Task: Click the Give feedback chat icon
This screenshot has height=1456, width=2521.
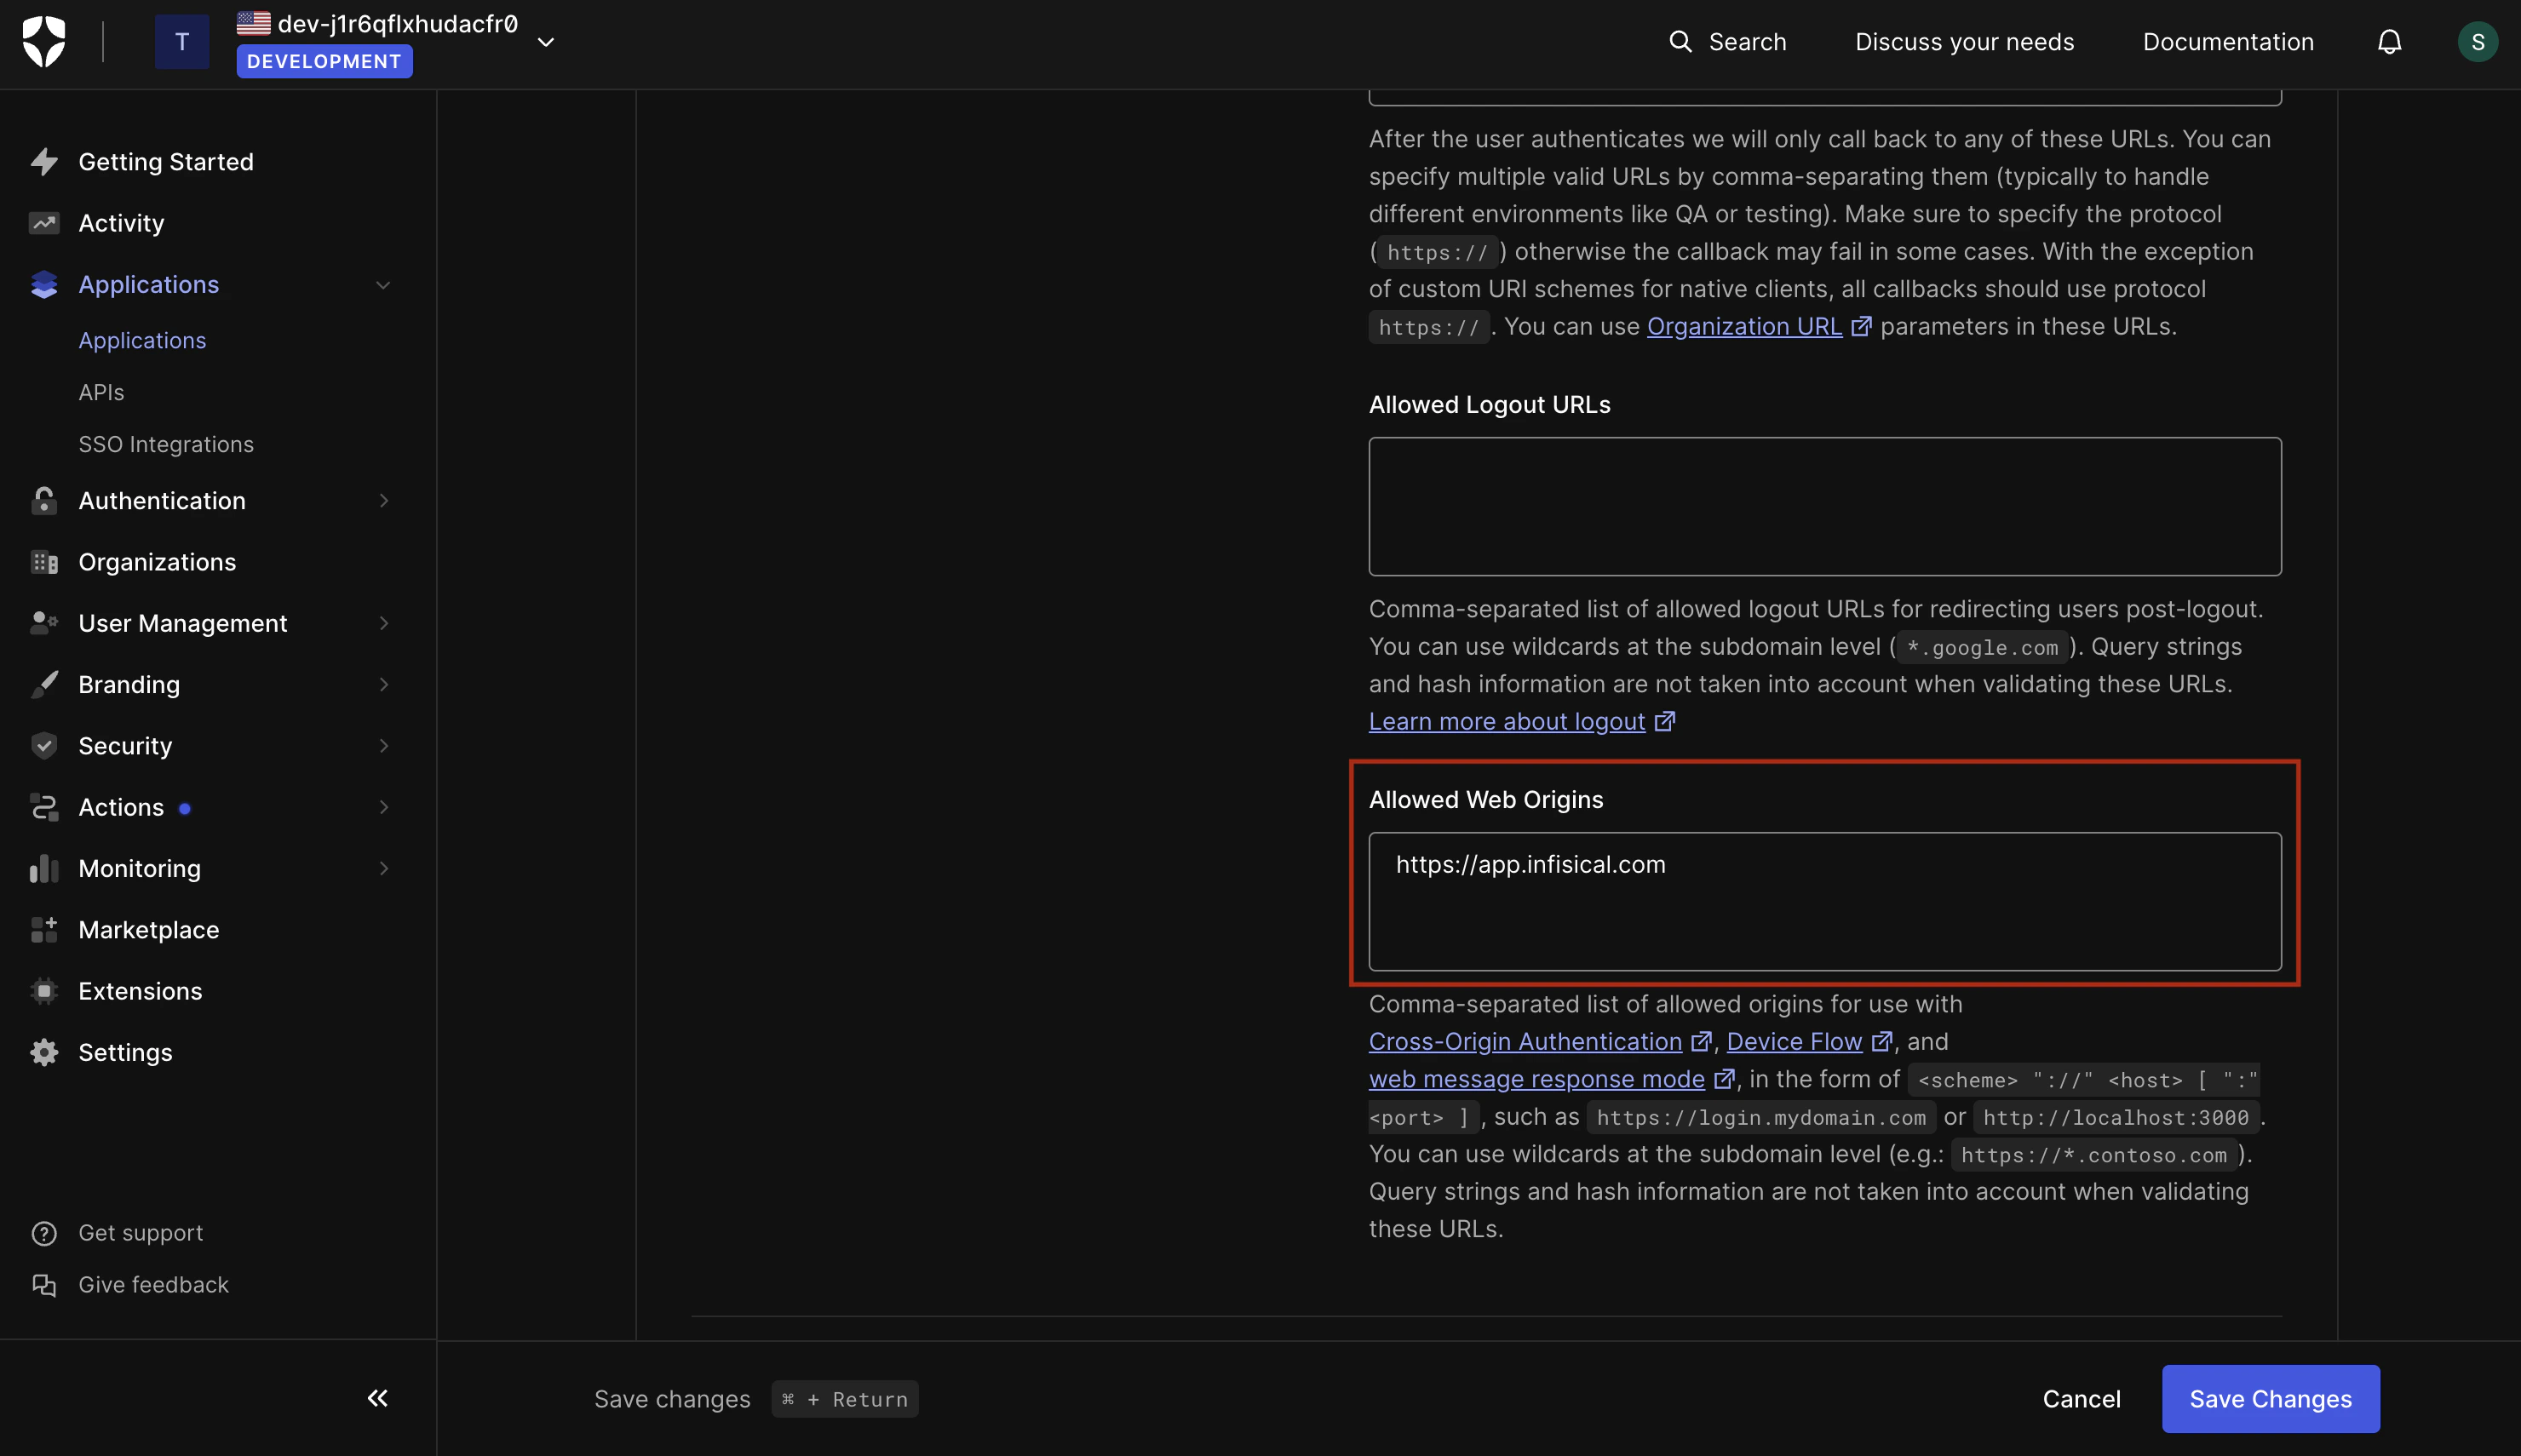Action: click(x=44, y=1285)
